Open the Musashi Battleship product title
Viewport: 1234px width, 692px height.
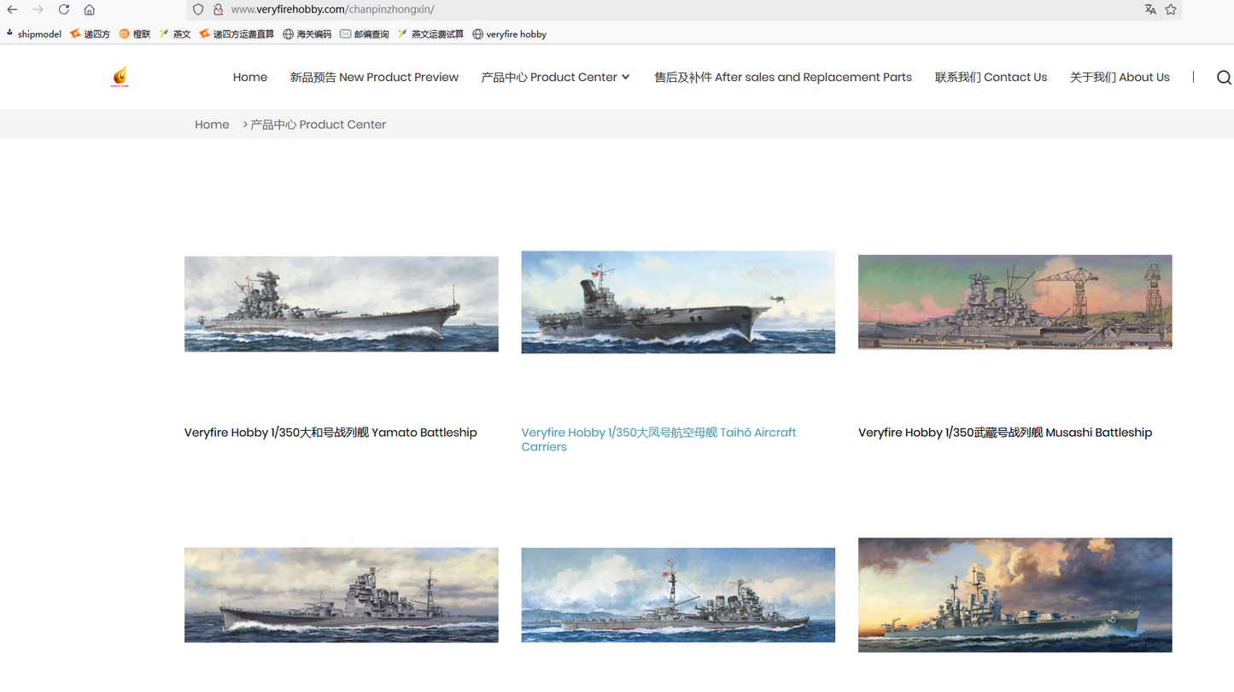(1004, 433)
